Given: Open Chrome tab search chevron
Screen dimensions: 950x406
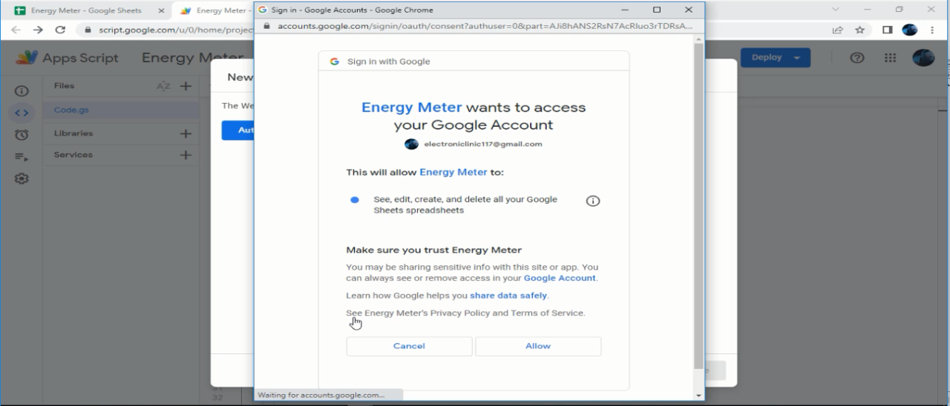Looking at the screenshot, I should click(x=836, y=10).
